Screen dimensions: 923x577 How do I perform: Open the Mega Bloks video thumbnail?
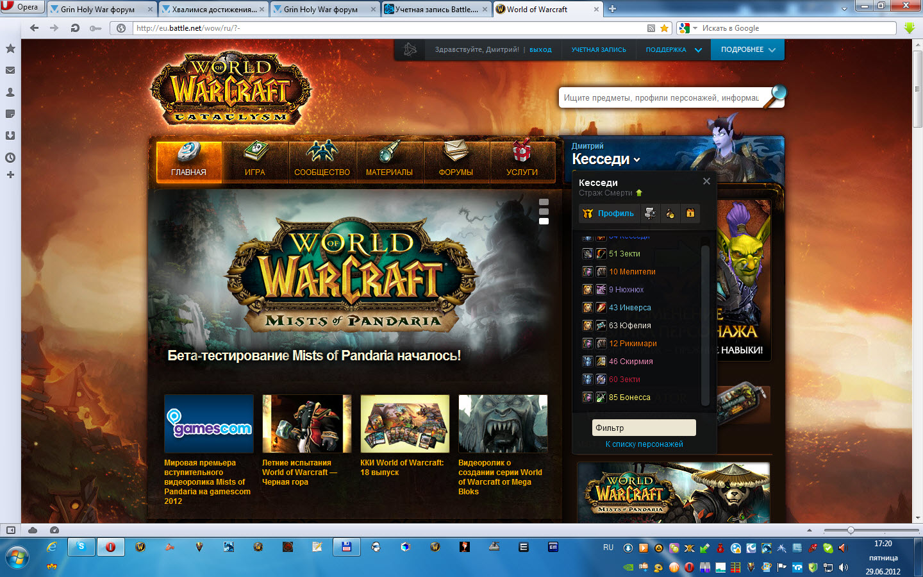point(503,424)
